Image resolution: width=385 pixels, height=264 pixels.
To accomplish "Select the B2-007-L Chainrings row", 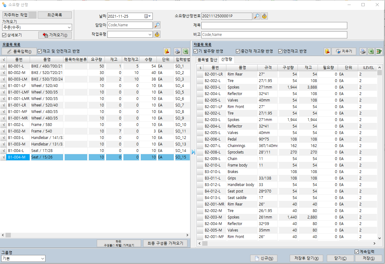I will pyautogui.click(x=287, y=145).
